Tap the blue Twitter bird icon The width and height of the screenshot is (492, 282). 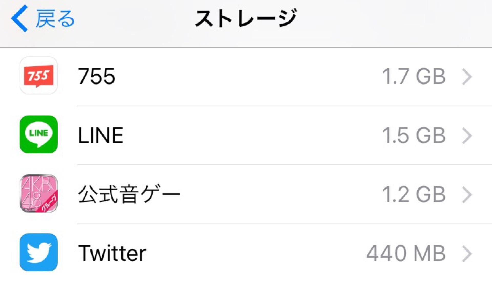[x=39, y=252]
